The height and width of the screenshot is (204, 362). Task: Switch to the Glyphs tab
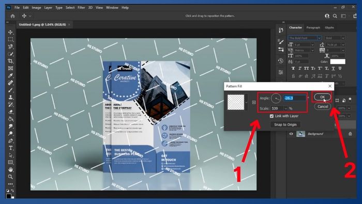329,27
